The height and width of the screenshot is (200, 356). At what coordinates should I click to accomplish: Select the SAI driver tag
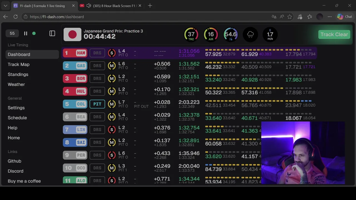pyautogui.click(x=75, y=142)
